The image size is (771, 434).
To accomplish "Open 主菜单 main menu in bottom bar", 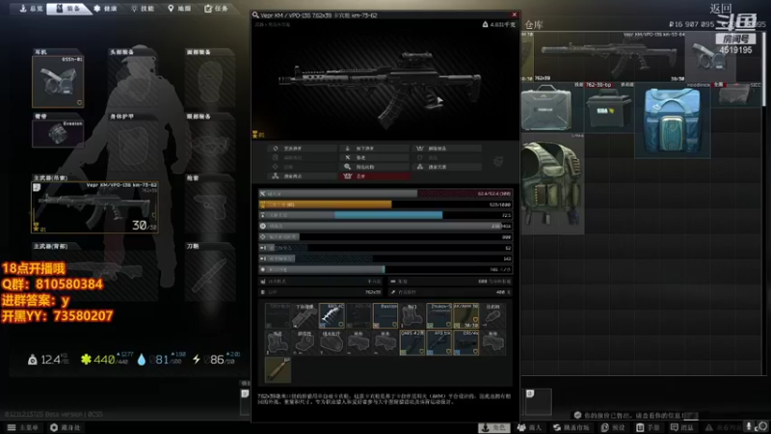I will coord(22,427).
